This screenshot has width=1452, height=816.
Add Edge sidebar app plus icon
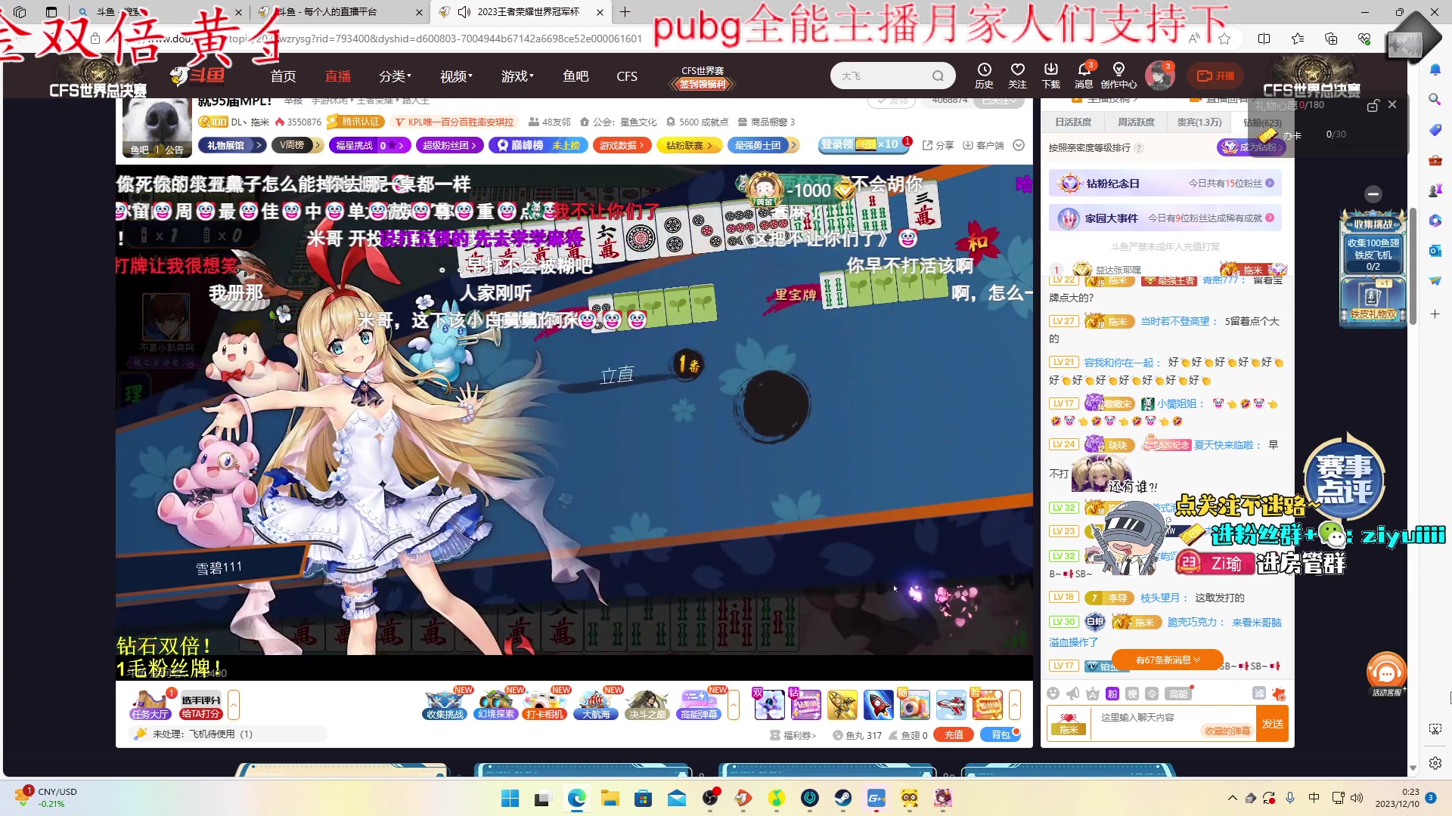click(x=1435, y=314)
